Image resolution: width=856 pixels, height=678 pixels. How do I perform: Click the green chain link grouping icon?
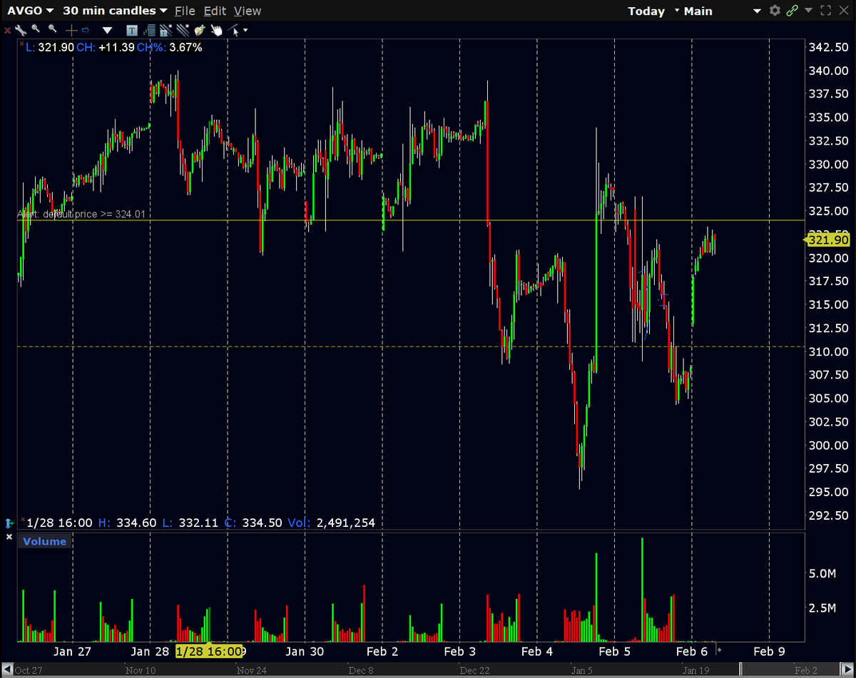pos(792,11)
